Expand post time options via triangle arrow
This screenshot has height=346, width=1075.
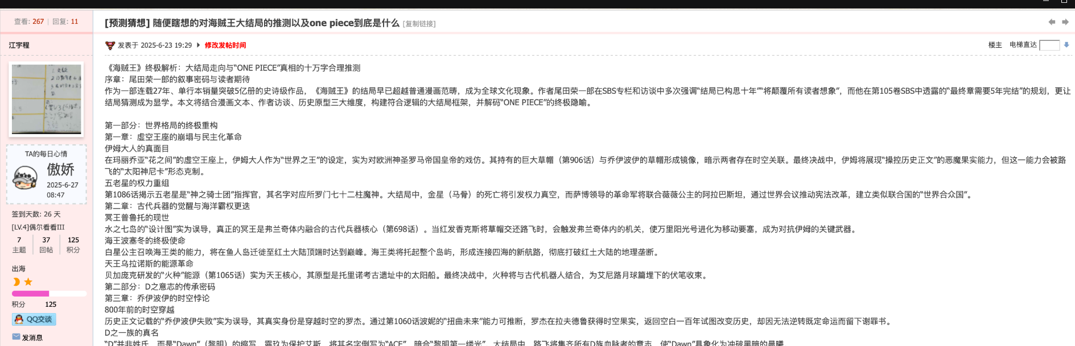coord(198,45)
